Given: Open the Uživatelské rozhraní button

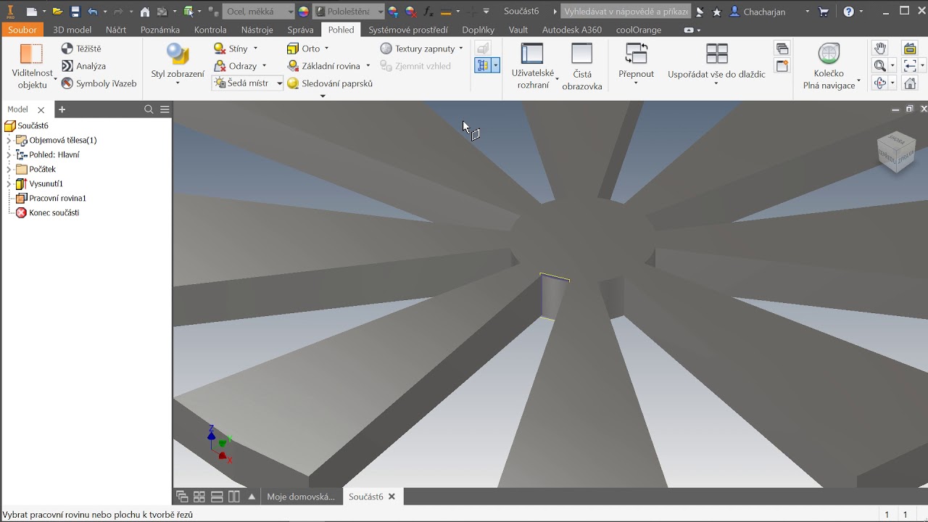Looking at the screenshot, I should (533, 66).
